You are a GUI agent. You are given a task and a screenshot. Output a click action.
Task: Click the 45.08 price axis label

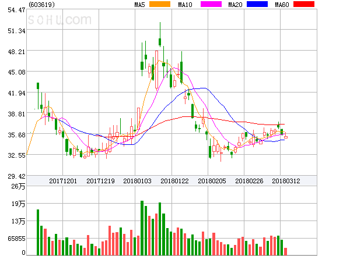click(x=16, y=72)
